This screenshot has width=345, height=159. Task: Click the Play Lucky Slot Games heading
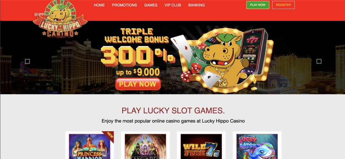(173, 111)
